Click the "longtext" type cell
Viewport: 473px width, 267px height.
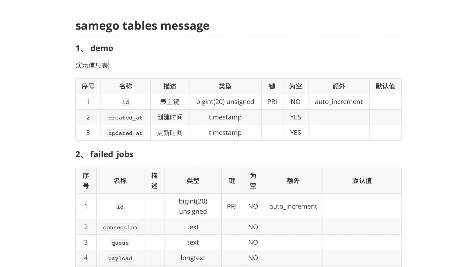pyautogui.click(x=193, y=258)
